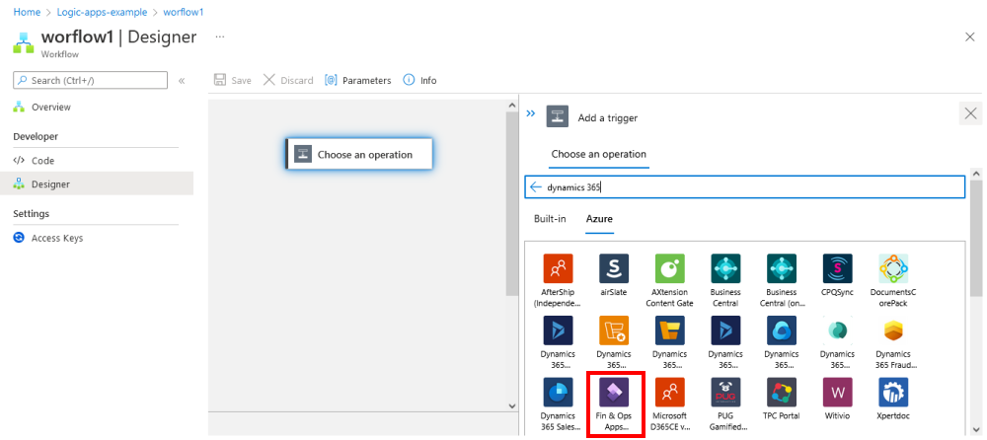The width and height of the screenshot is (987, 440).
Task: Switch to the Azure tab
Action: click(x=599, y=218)
